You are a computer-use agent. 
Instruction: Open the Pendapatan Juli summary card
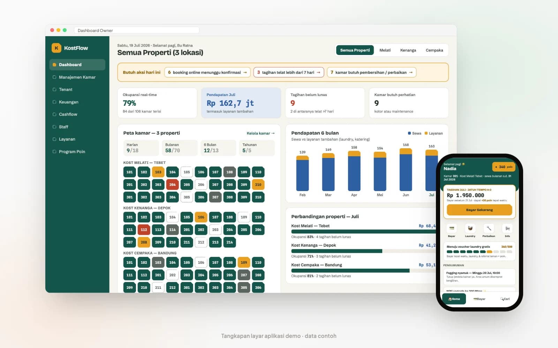click(241, 103)
